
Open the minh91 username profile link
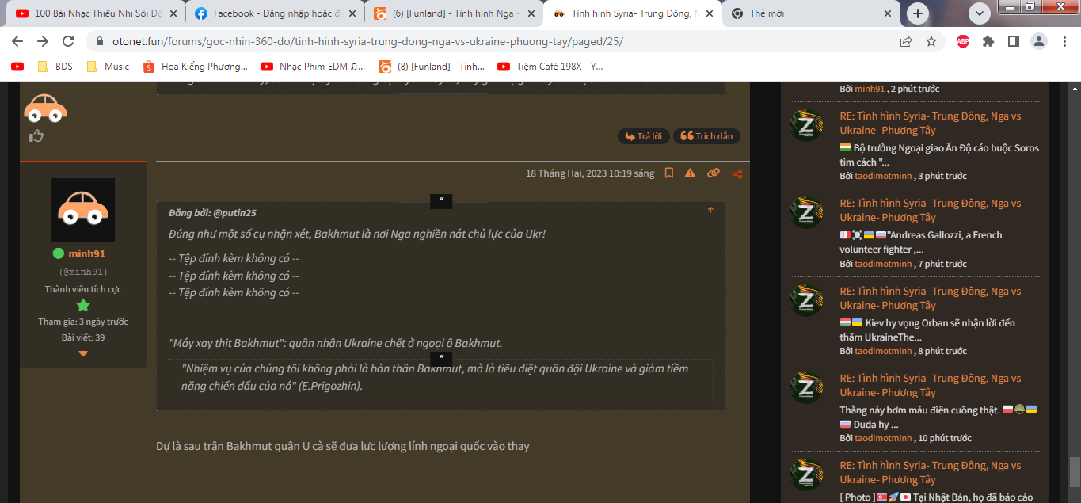click(86, 253)
